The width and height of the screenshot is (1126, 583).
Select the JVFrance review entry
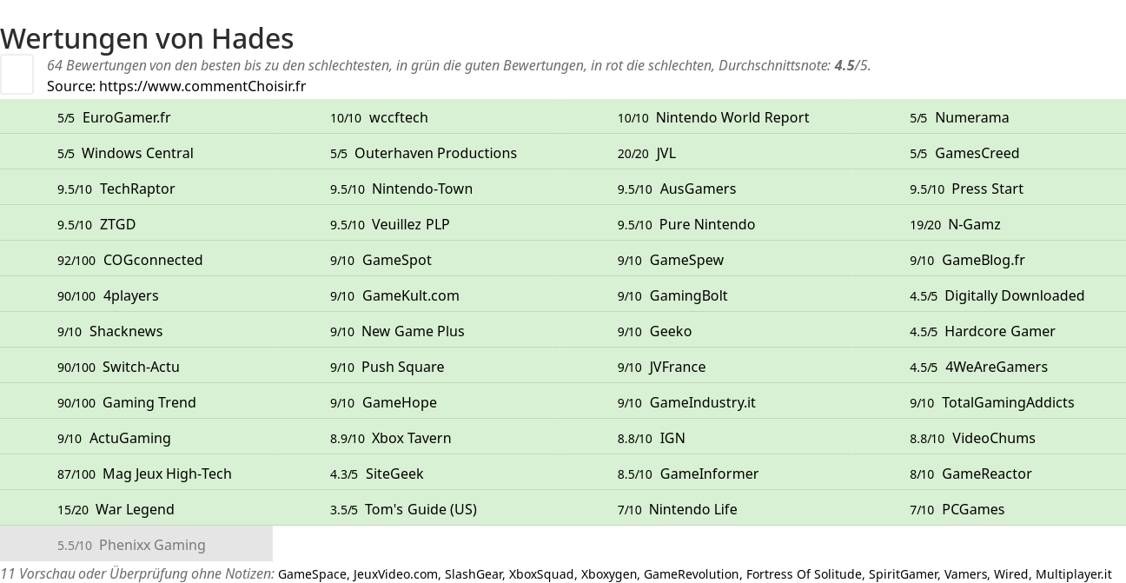tap(662, 367)
